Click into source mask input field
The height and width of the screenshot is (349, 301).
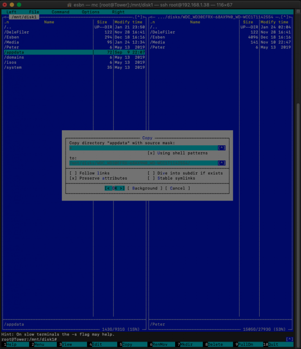coord(144,148)
